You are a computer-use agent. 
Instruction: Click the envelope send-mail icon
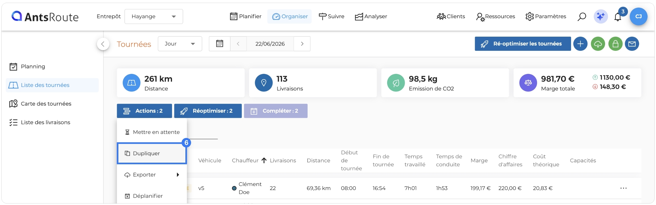pyautogui.click(x=632, y=44)
